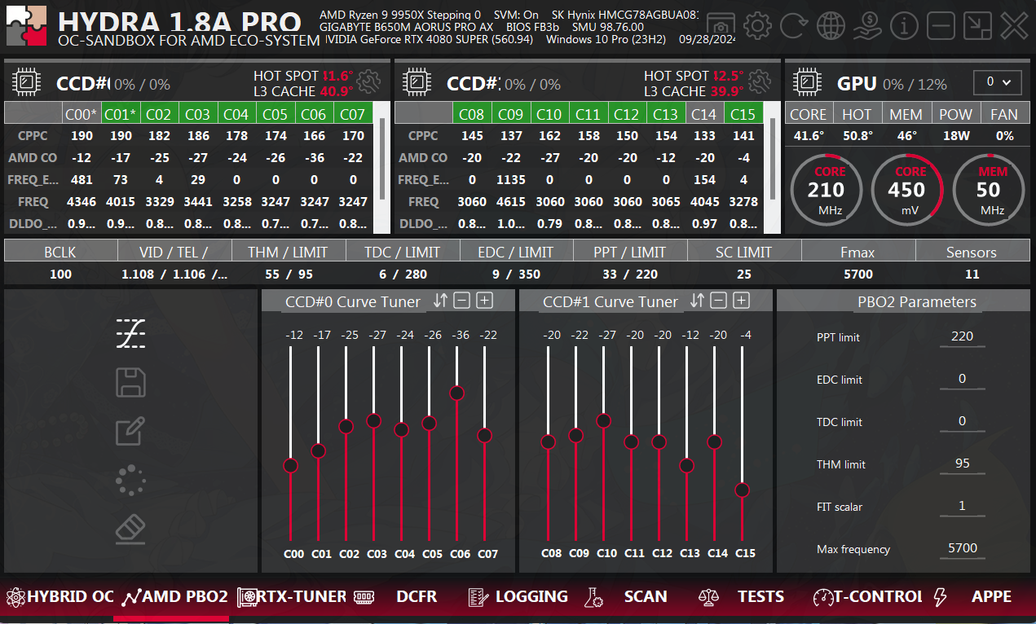Open the globe language icon
This screenshot has width=1036, height=624.
pos(831,26)
